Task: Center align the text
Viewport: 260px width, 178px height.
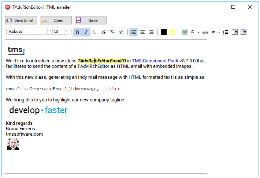Action: 142,32
